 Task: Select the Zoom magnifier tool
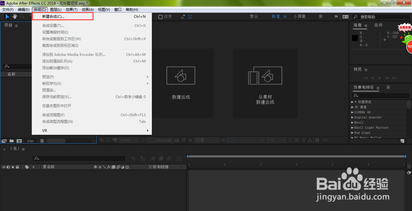pos(22,16)
